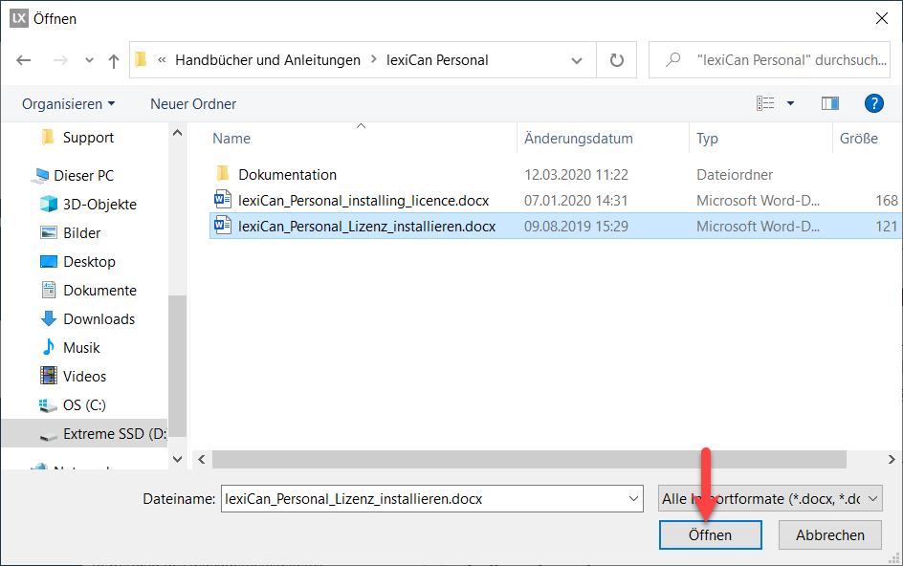Refresh the current folder view
The image size is (903, 566).
click(x=617, y=60)
